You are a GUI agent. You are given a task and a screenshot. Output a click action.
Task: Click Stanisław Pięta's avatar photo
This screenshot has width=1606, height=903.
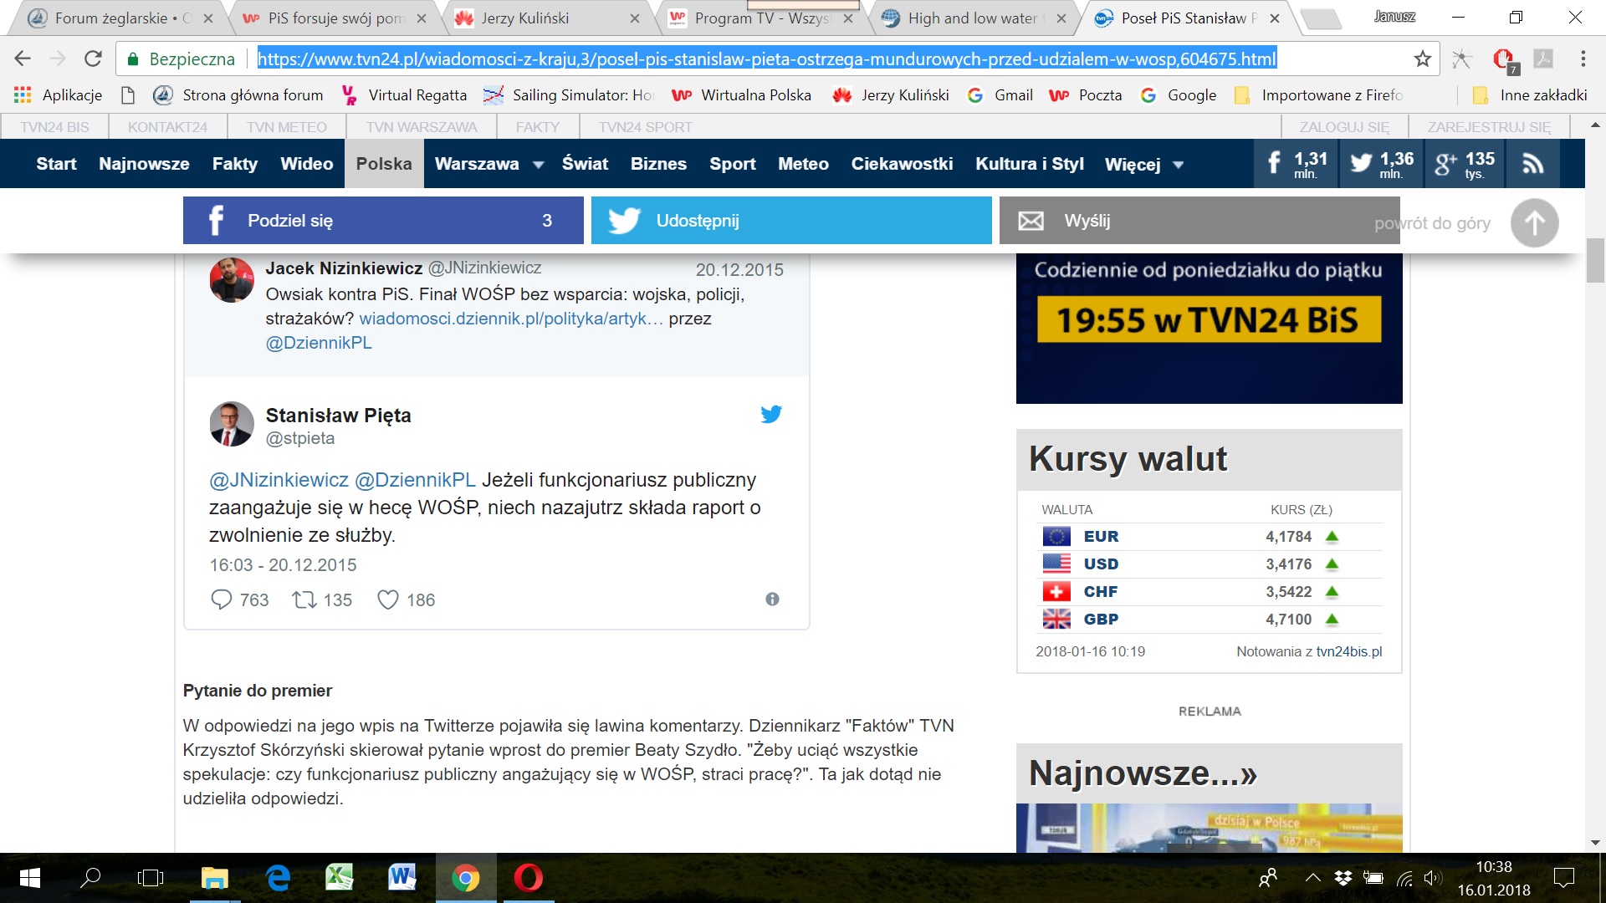click(x=232, y=424)
